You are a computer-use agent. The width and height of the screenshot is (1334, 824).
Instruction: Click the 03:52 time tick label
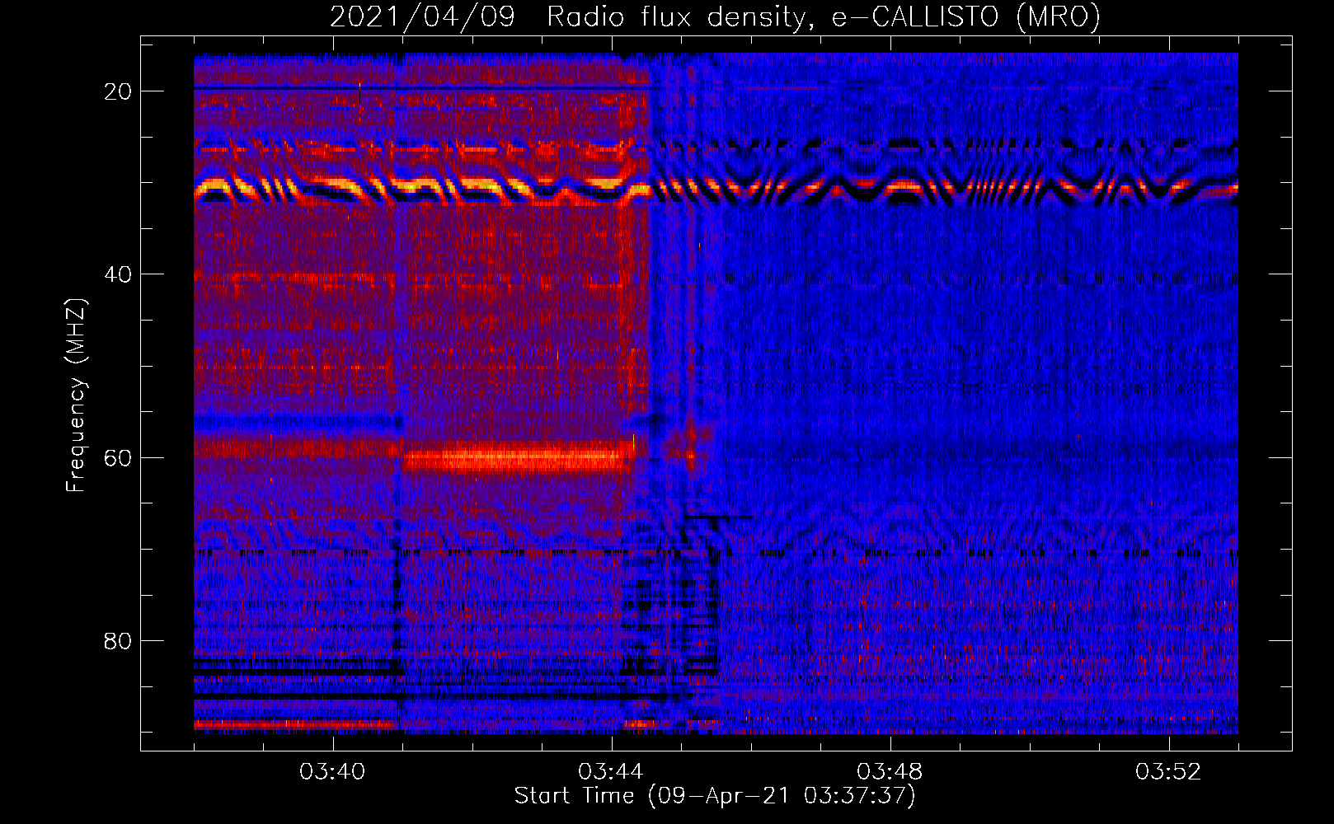[x=1168, y=772]
